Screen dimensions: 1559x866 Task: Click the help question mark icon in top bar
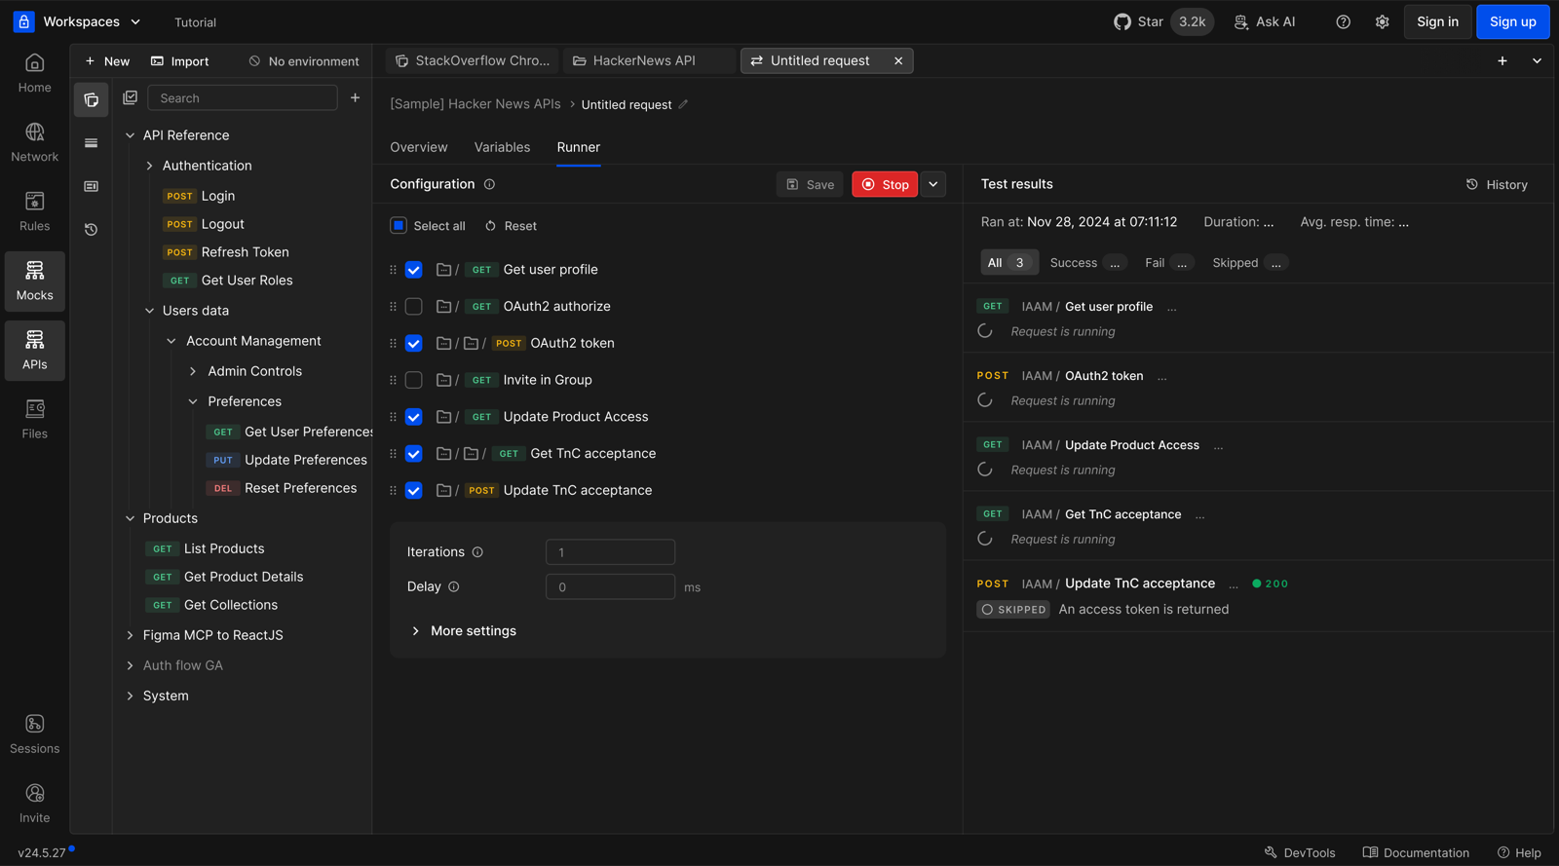(x=1344, y=21)
